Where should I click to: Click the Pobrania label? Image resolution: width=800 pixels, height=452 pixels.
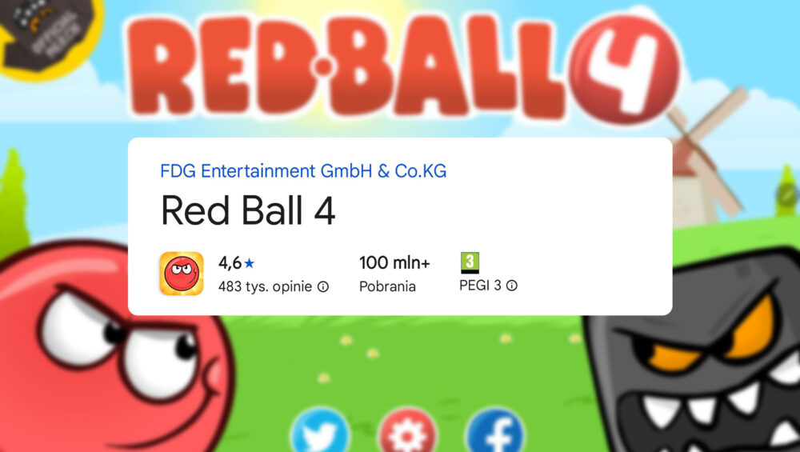(387, 286)
